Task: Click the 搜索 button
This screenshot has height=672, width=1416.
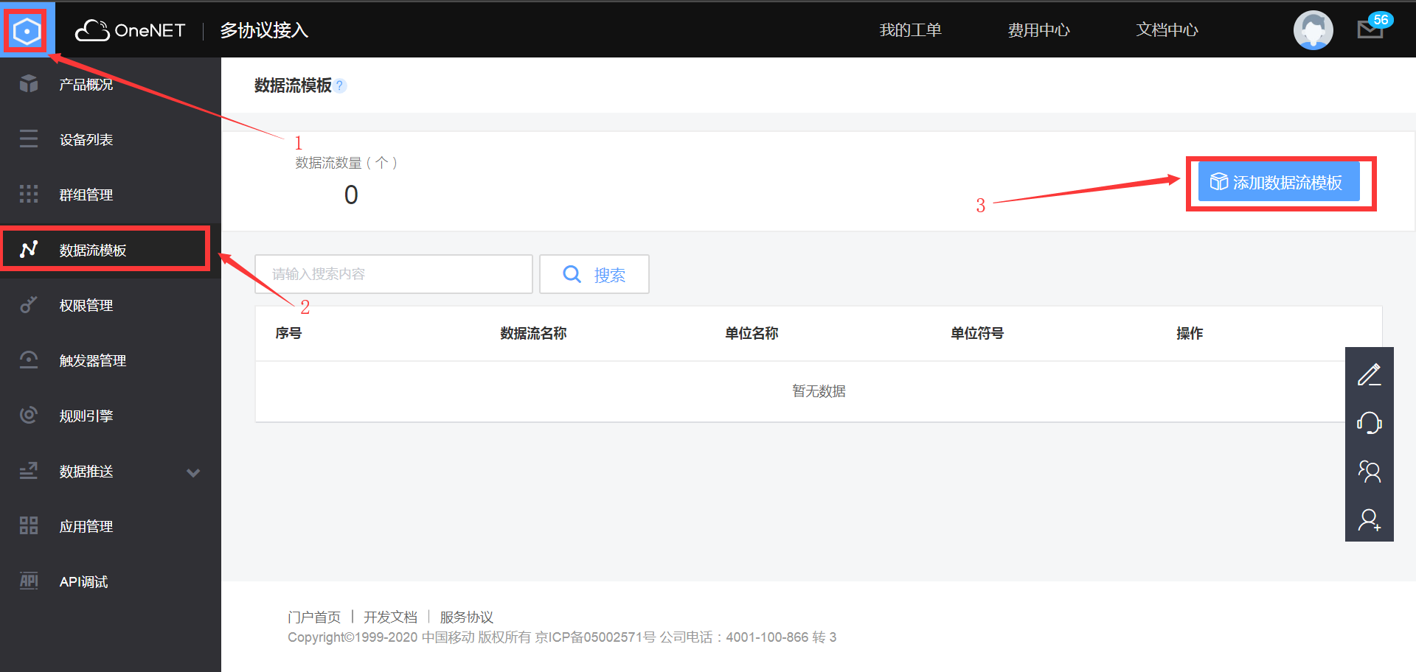Action: pyautogui.click(x=594, y=274)
